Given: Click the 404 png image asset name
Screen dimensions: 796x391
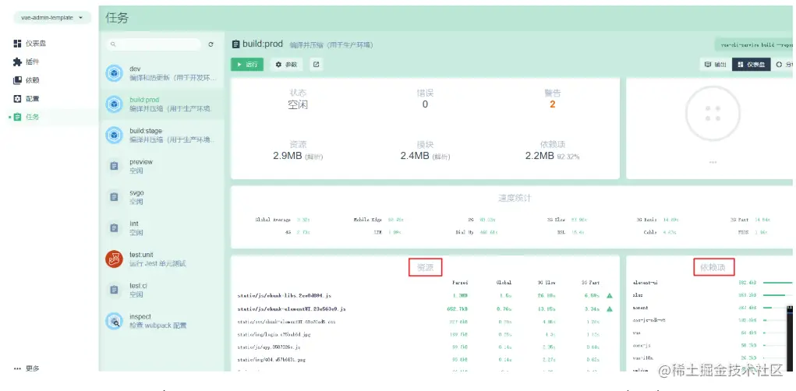Looking at the screenshot, I should [271, 360].
